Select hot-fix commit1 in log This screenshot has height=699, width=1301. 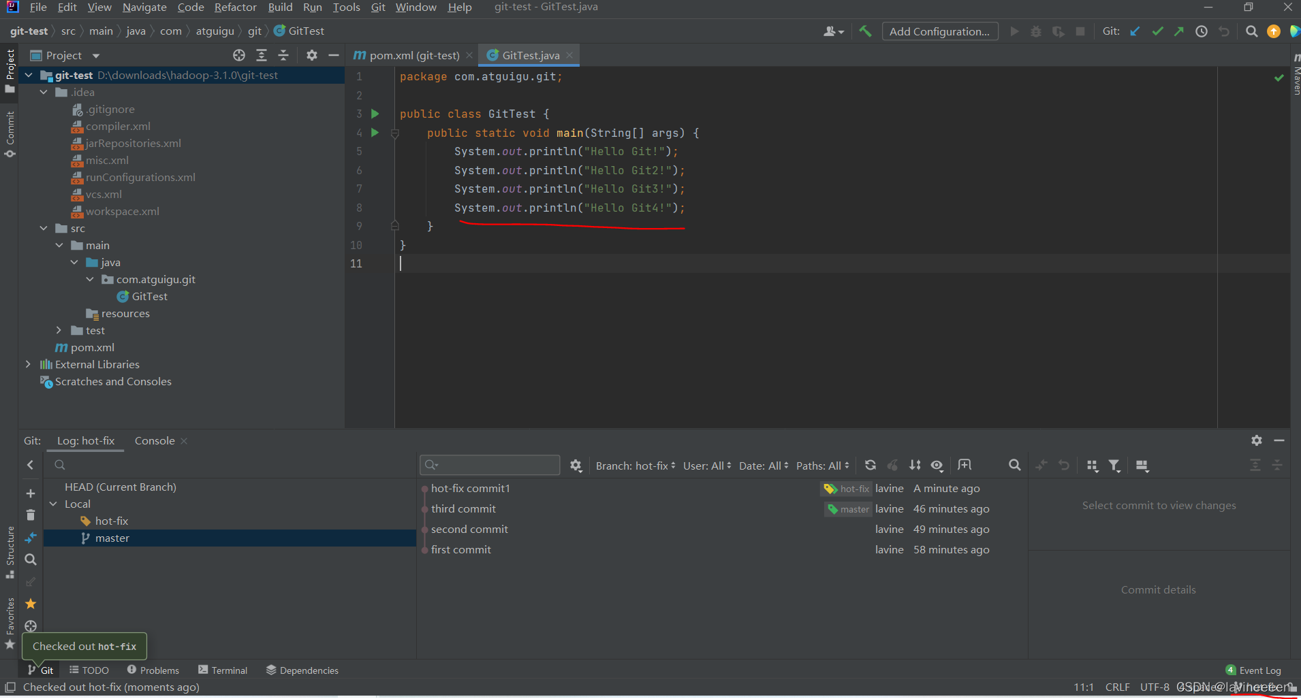(722, 489)
